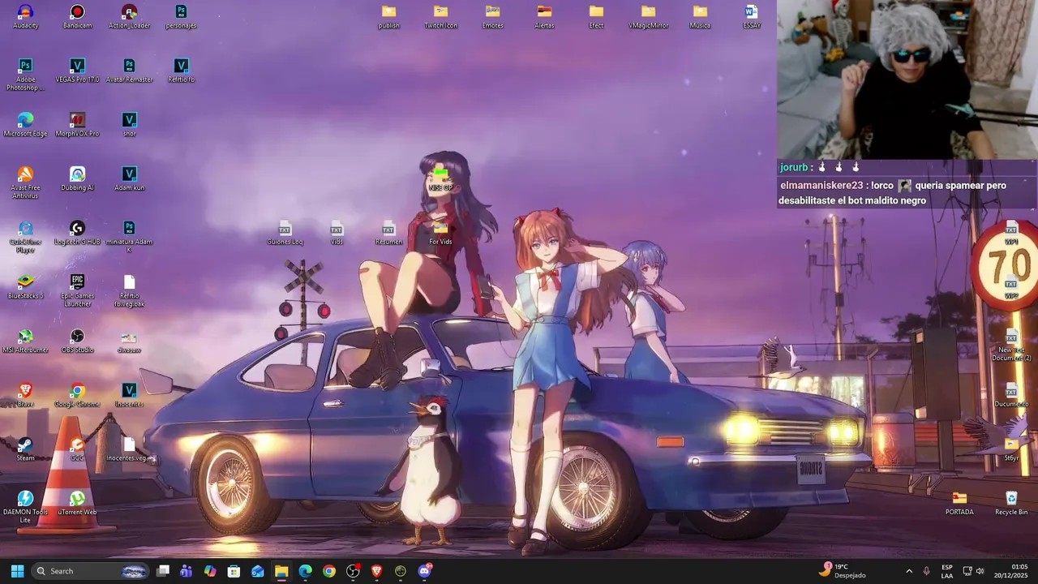
Task: Open the ESSAY Word document
Action: 752,17
